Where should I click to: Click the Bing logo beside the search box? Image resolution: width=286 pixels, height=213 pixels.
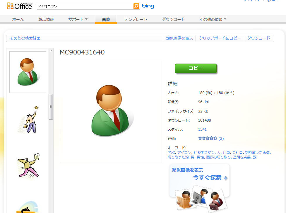[x=148, y=6]
